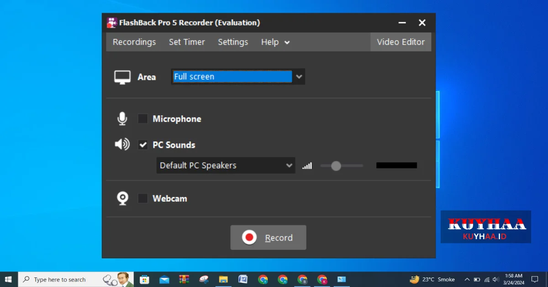This screenshot has height=287, width=548.
Task: Open the Video Editor
Action: pos(400,42)
